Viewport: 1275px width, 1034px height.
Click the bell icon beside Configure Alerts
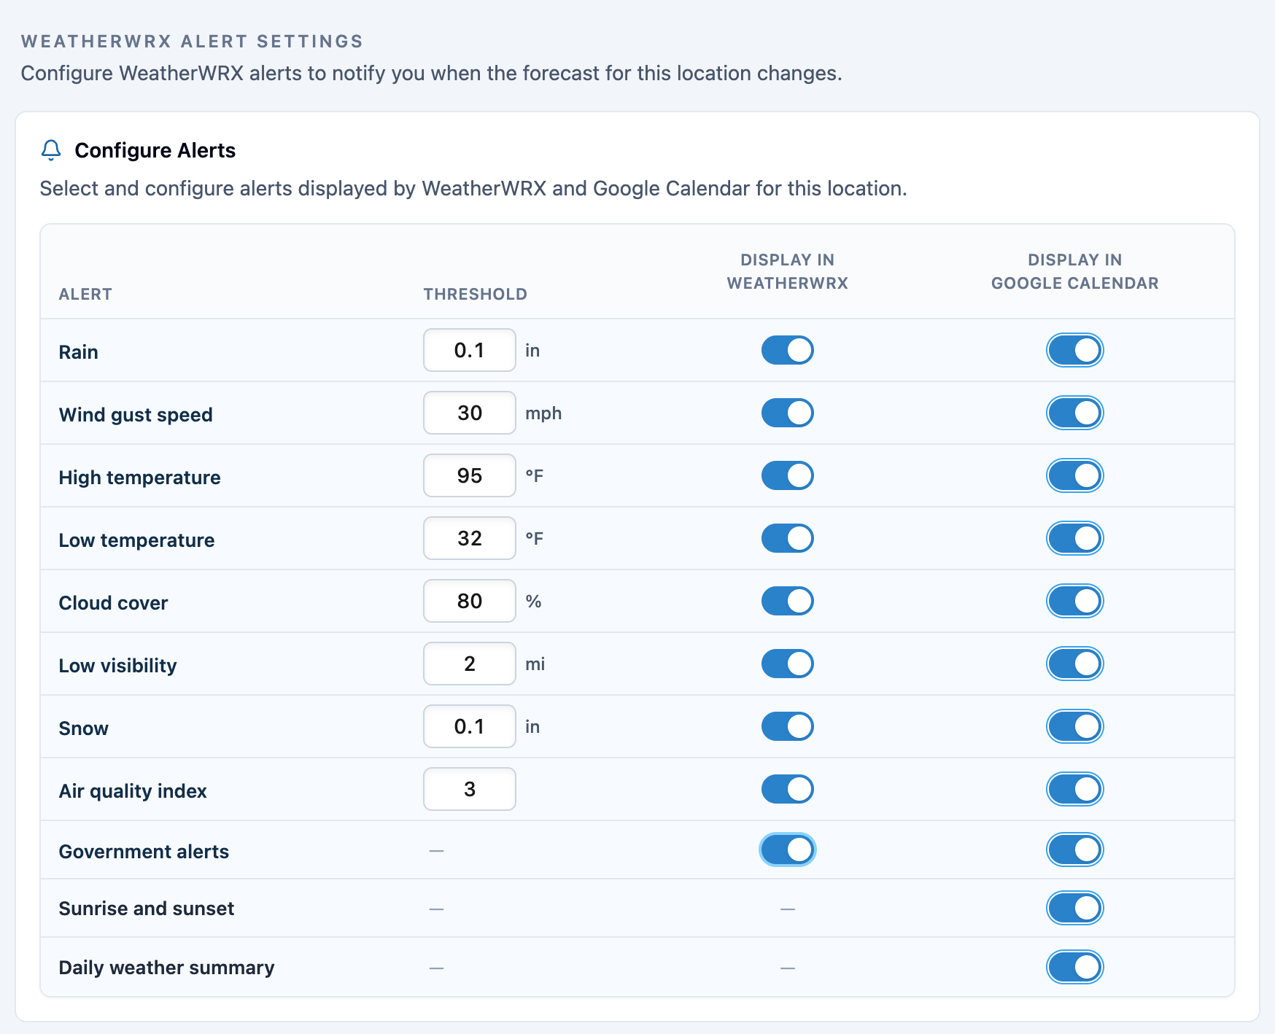coord(51,150)
